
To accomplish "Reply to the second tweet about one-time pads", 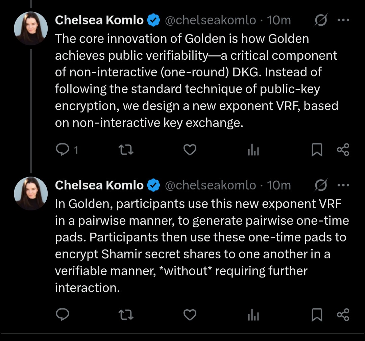I will coord(63,315).
